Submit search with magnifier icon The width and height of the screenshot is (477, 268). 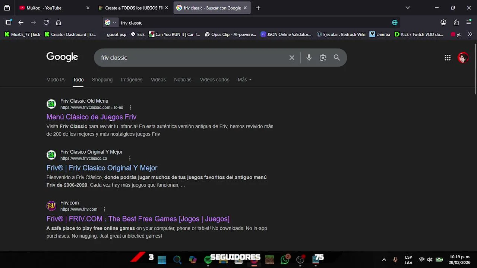(x=337, y=58)
